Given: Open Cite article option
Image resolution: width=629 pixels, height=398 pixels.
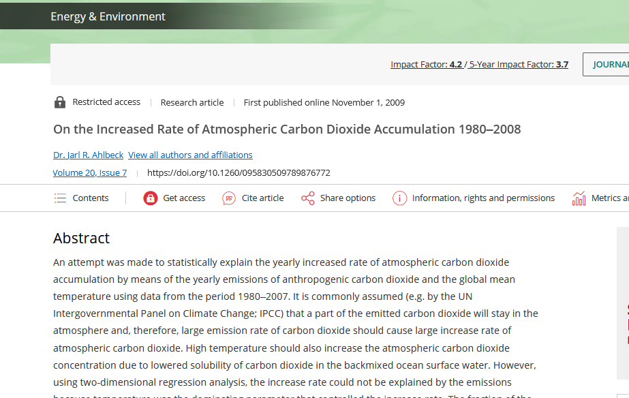Looking at the screenshot, I should [262, 198].
